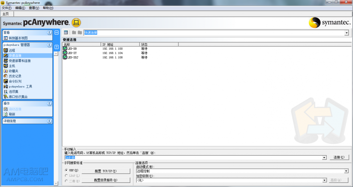The height and width of the screenshot is (187, 353).
Task: Click the 刷新 icon under 操作
Action: (x=6, y=114)
